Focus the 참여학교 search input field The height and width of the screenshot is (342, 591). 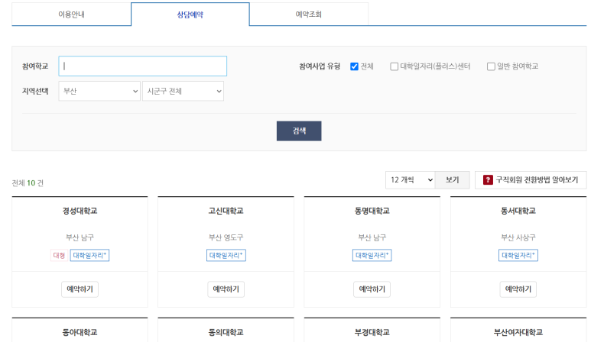(x=143, y=66)
